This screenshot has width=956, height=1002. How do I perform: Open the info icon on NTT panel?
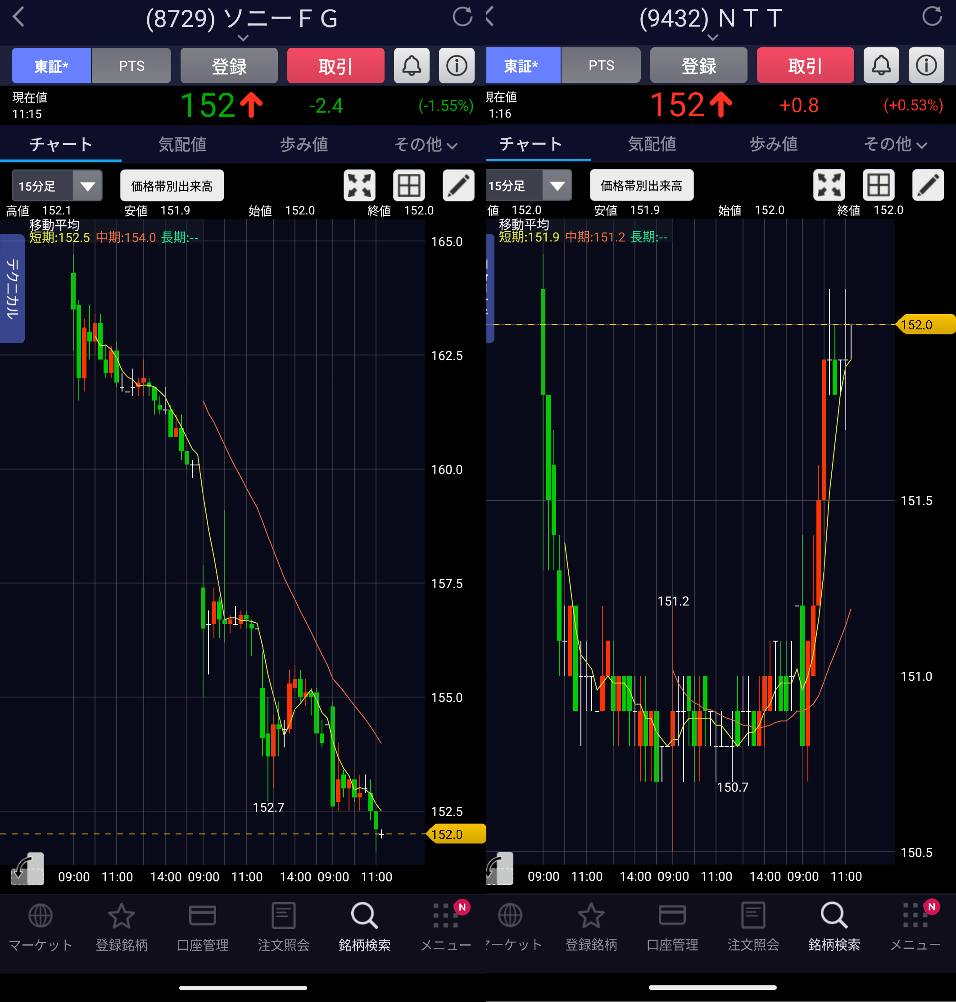926,65
